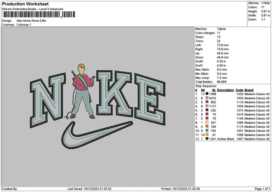Click the 'Page 1 of 1' footer text
The image size is (272, 192).
coord(262,189)
